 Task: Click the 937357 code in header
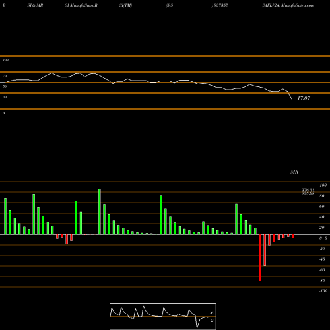click(220, 5)
